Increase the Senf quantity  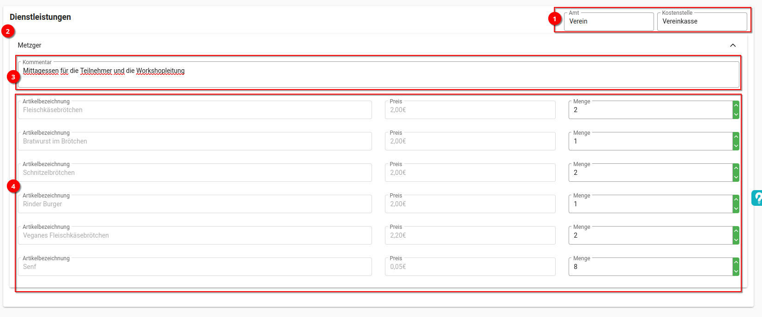point(736,263)
